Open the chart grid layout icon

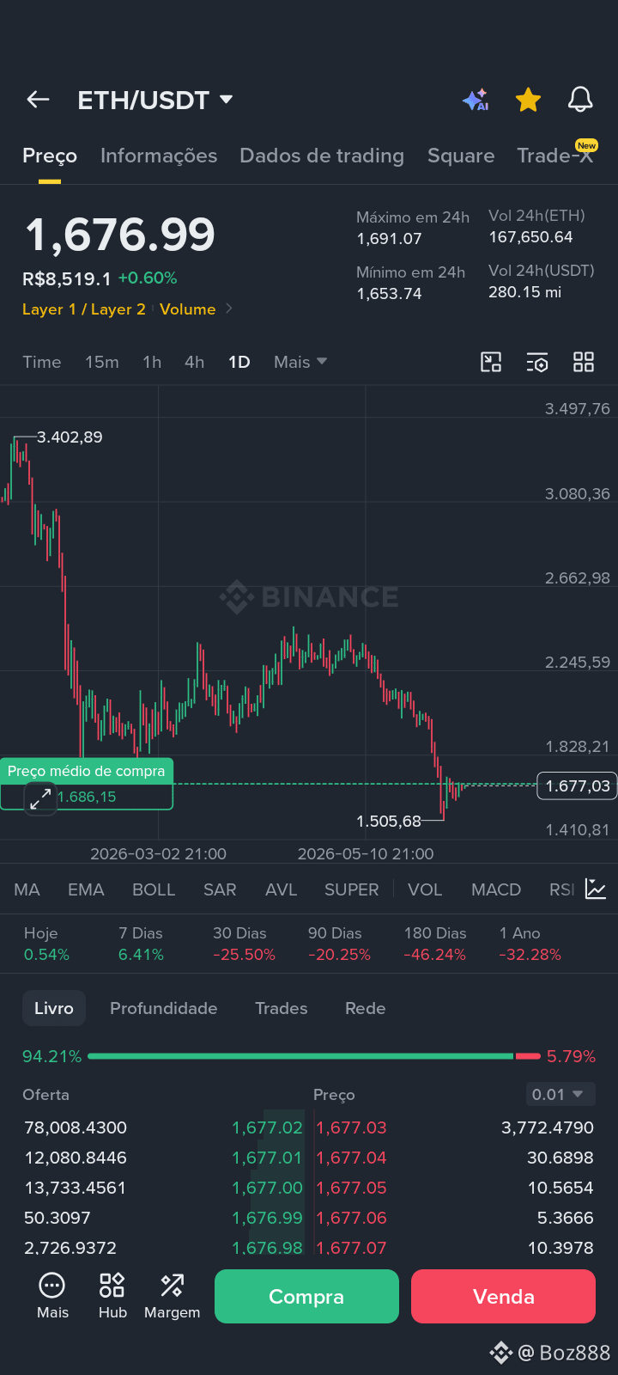point(584,362)
